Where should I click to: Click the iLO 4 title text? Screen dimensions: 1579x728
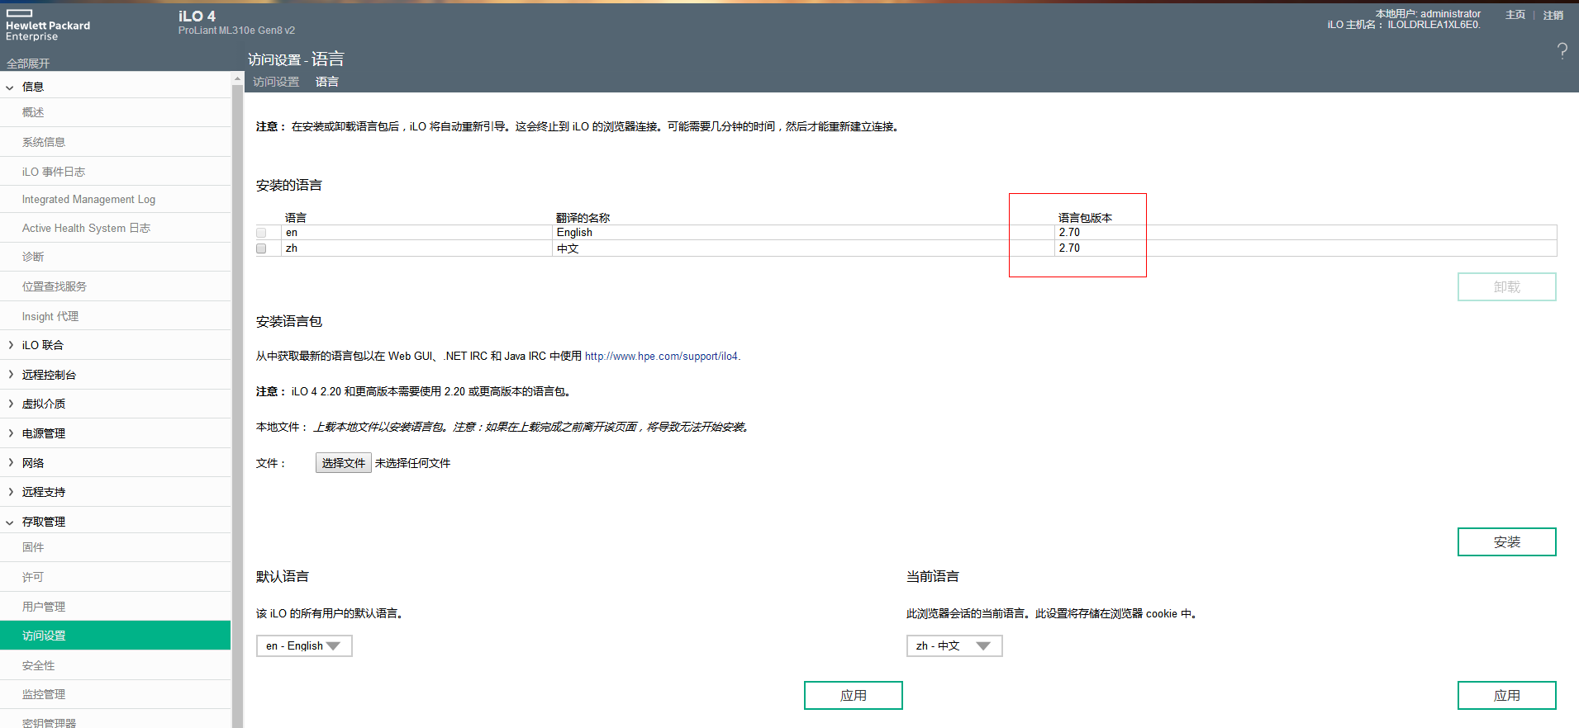click(x=197, y=16)
